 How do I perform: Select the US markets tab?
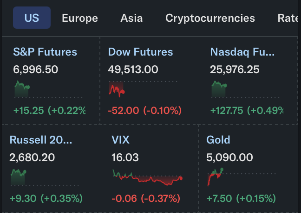32,18
